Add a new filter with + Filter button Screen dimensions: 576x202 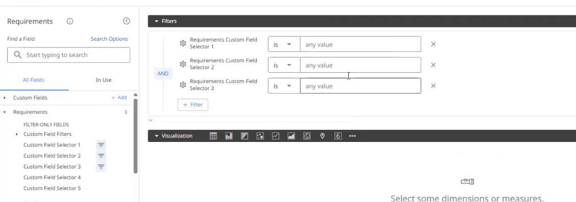pyautogui.click(x=193, y=105)
